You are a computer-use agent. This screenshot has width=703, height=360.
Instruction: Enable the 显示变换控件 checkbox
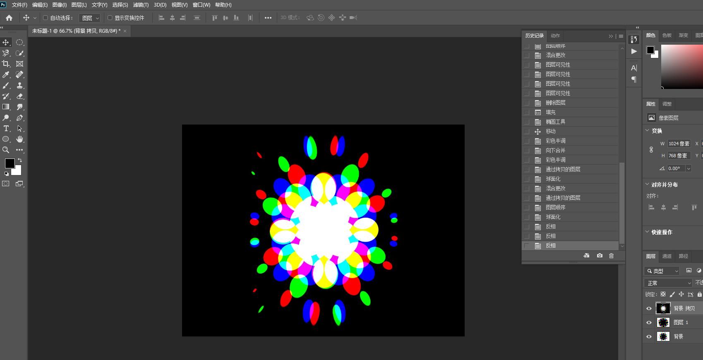point(110,18)
